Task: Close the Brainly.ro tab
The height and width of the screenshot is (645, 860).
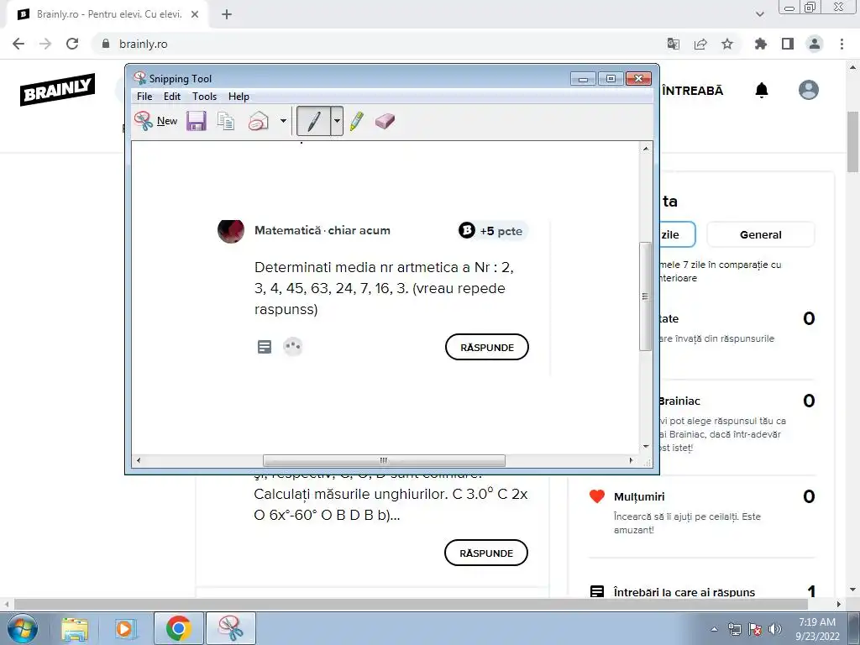Action: pos(195,14)
